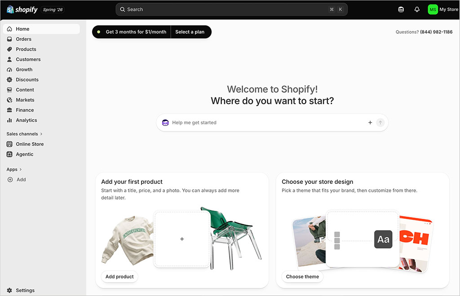Click the plus attachment icon in chat box

point(370,123)
